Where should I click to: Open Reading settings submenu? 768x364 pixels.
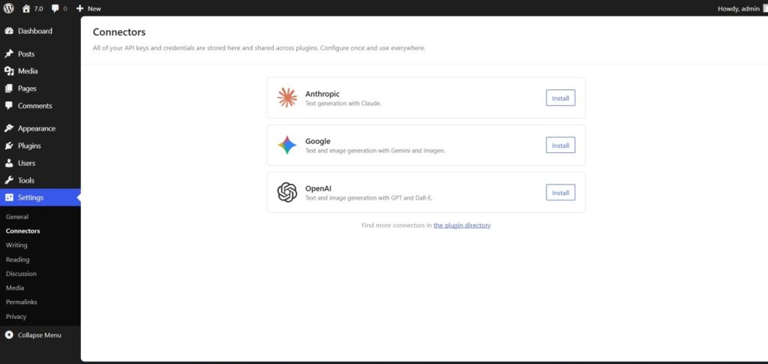point(18,259)
